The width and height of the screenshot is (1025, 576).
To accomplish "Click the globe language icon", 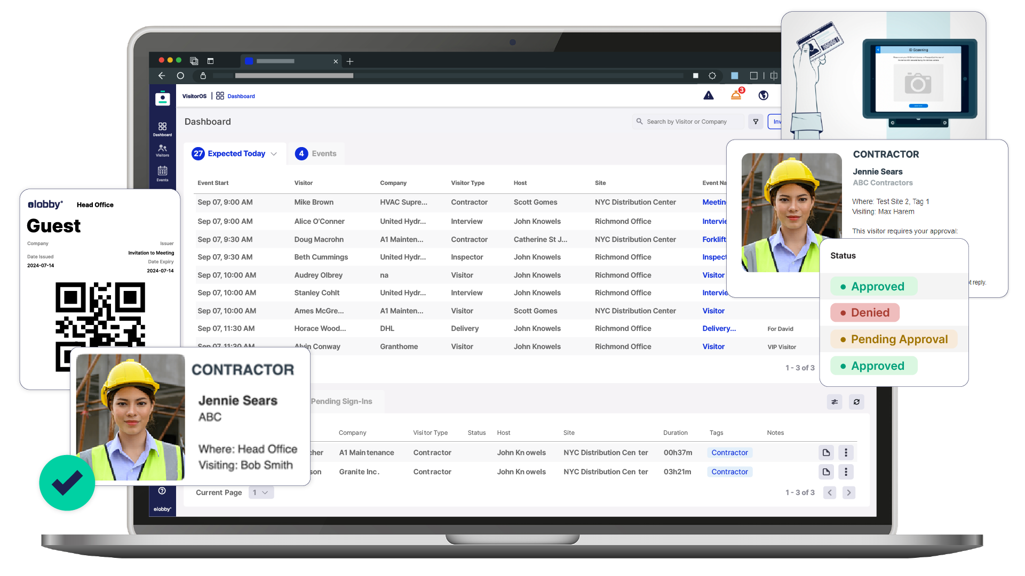I will tap(763, 95).
